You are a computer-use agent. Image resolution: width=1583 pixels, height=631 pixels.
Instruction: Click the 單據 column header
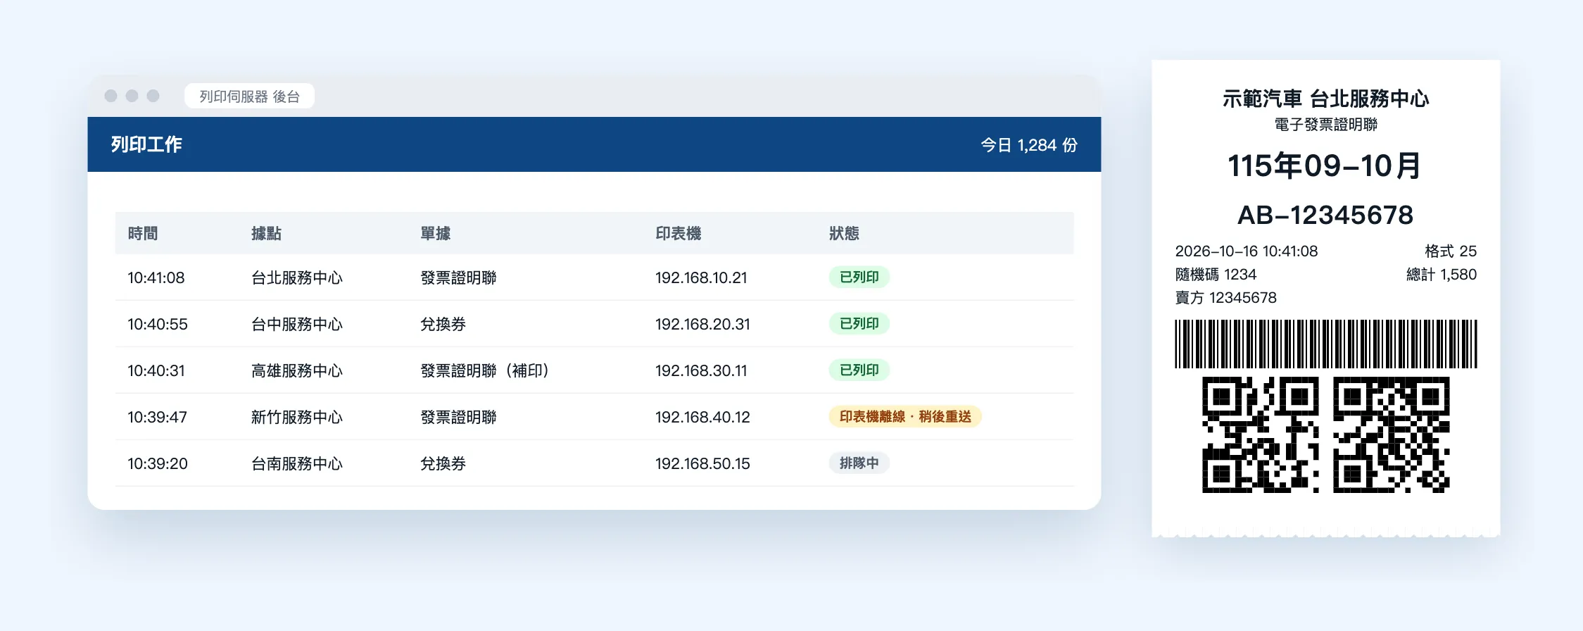point(436,233)
